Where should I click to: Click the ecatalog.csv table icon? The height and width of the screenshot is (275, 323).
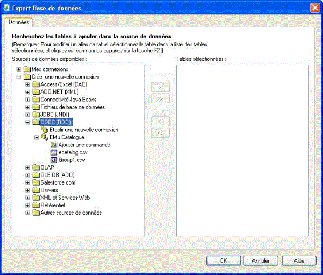(53, 152)
